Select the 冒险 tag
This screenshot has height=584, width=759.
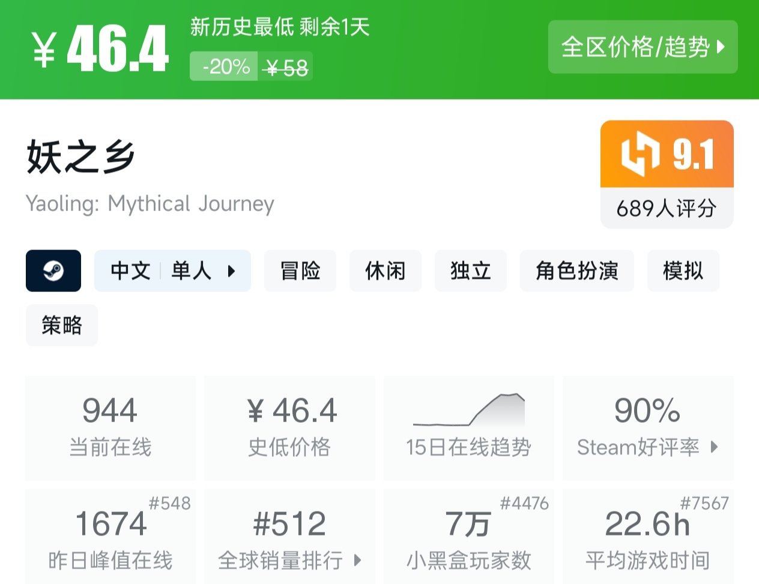[300, 271]
